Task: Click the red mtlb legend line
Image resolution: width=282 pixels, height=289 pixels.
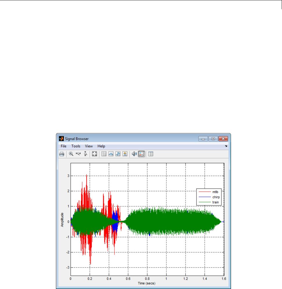Action: (x=205, y=192)
